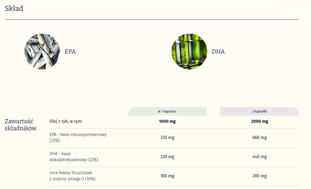Click the 100 mg omega-3 value

click(x=167, y=176)
